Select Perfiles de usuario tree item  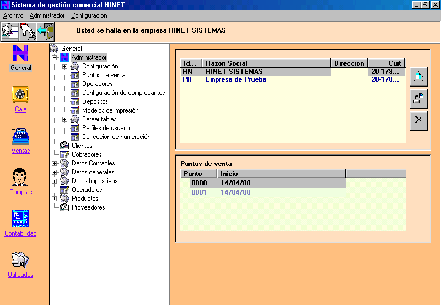point(106,128)
